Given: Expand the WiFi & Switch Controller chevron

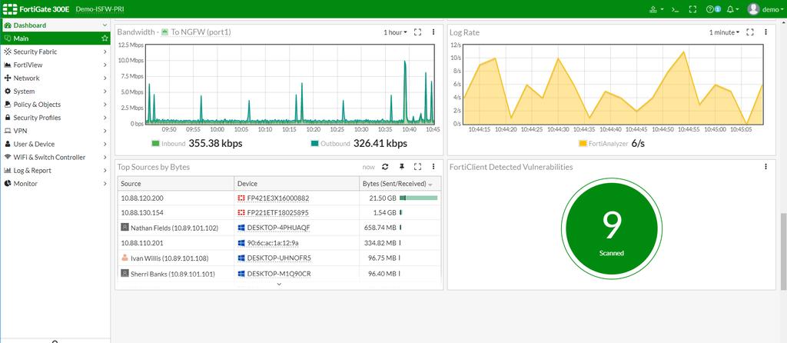Looking at the screenshot, I should [105, 157].
